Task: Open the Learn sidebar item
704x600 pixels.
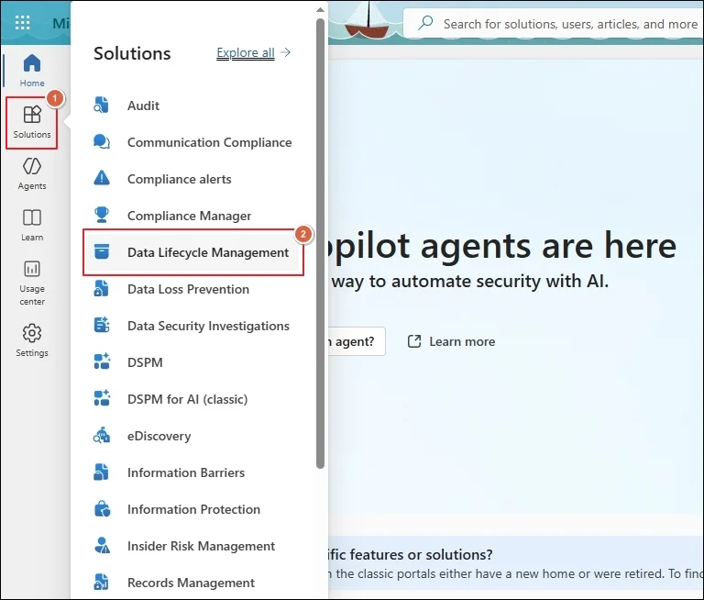Action: [x=32, y=225]
